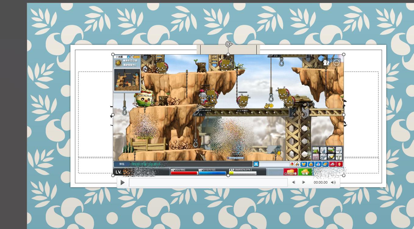Click the video seek bar
414x229 pixels.
click(x=208, y=182)
